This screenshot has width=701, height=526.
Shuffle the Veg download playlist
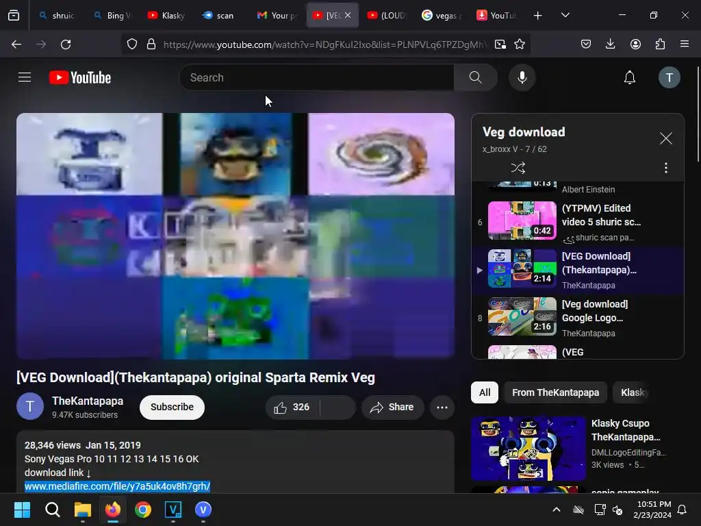tap(518, 168)
